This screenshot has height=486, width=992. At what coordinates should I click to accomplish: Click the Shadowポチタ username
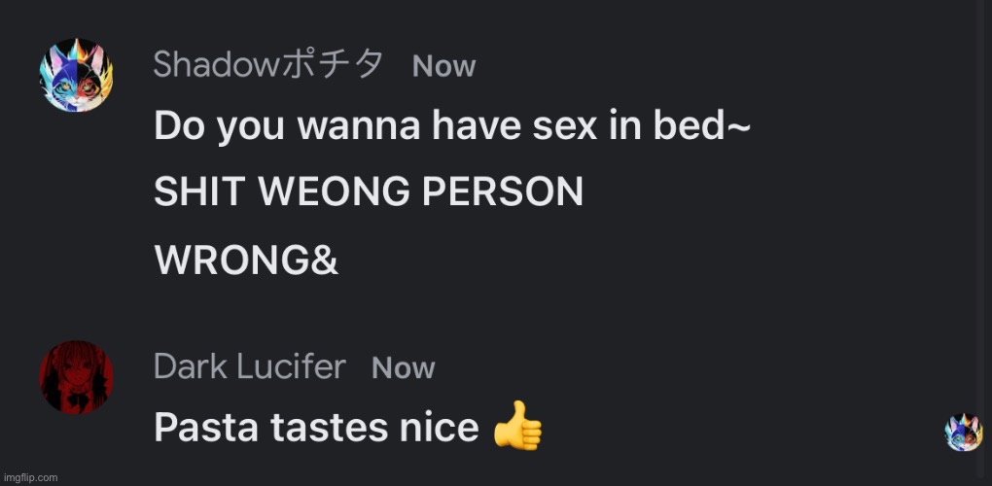coord(268,64)
